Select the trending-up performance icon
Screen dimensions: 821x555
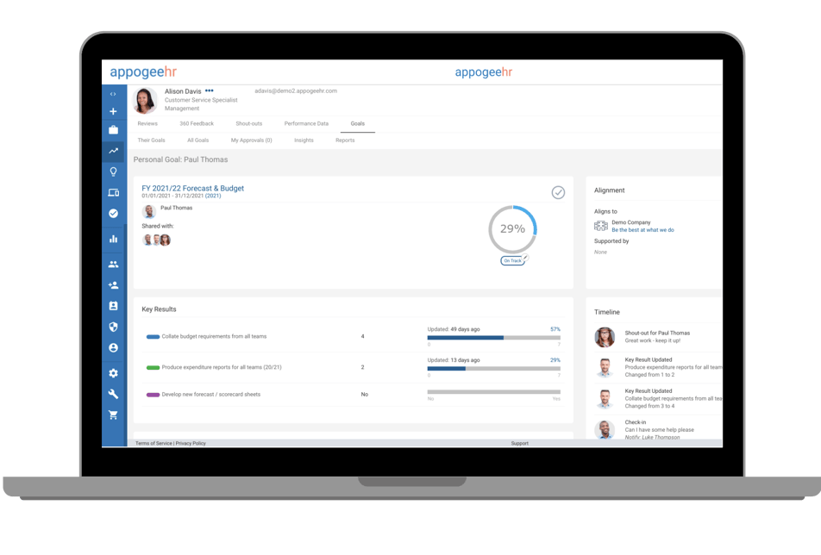[113, 151]
